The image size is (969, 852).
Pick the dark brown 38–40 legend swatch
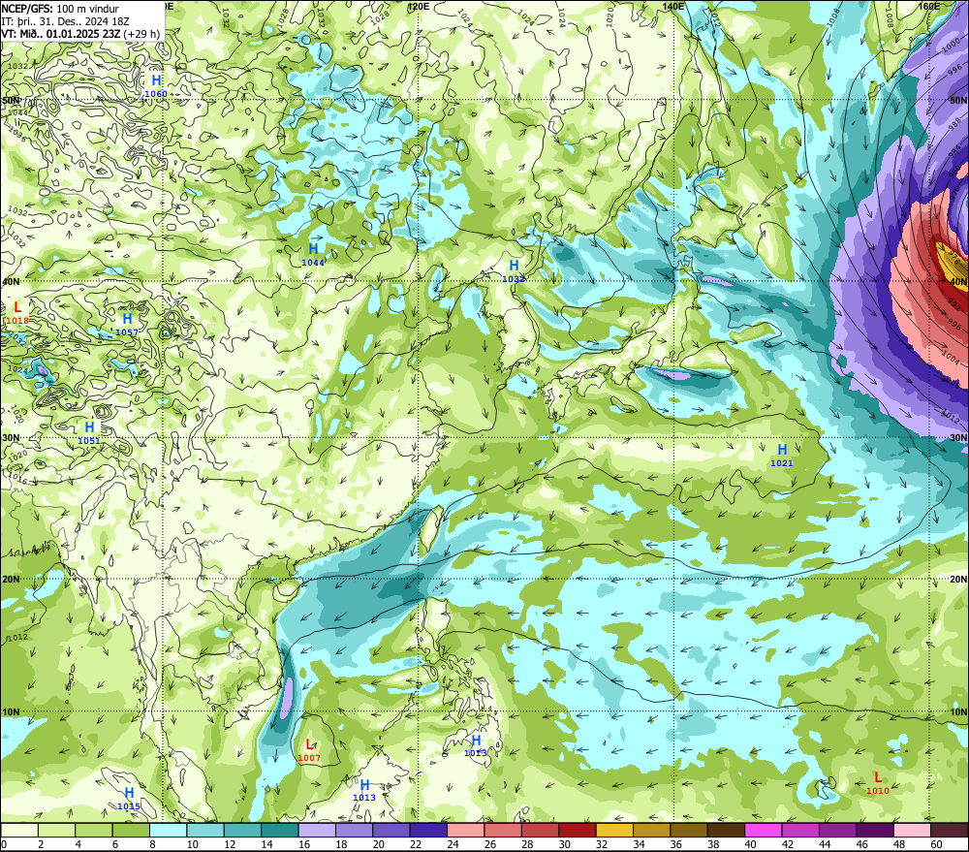click(x=726, y=830)
